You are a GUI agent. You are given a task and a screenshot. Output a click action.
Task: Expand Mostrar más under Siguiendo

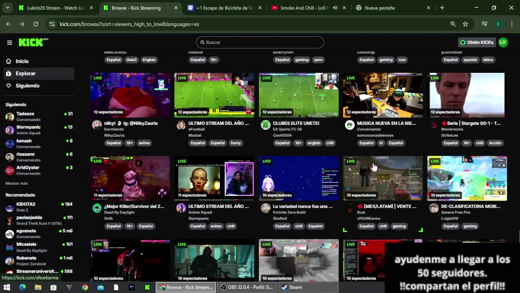(x=17, y=184)
